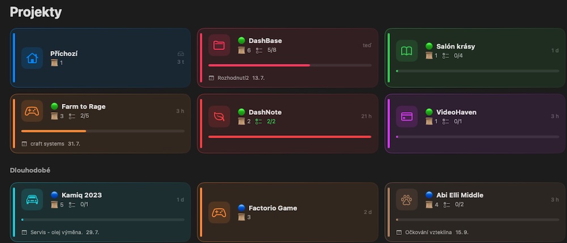The image size is (567, 243).
Task: Click the Abi Elli Middle paw icon
Action: 407,199
